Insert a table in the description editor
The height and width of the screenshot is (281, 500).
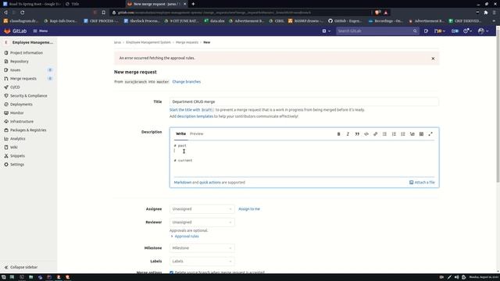pos(421,134)
